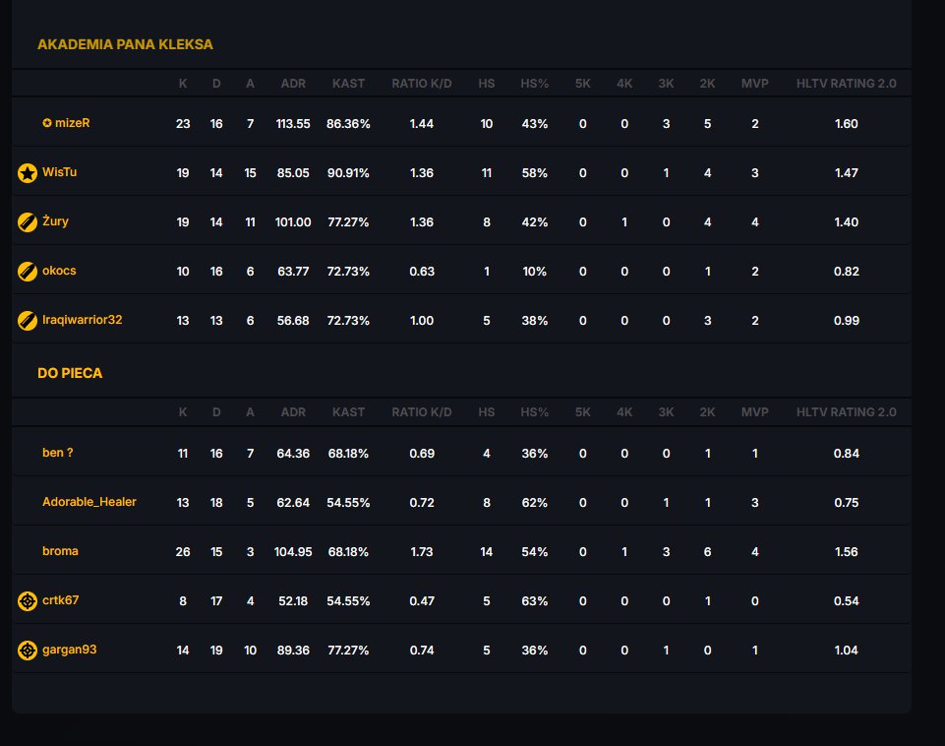Click WisTu's KAST value 90.91%
The image size is (945, 746).
click(348, 173)
